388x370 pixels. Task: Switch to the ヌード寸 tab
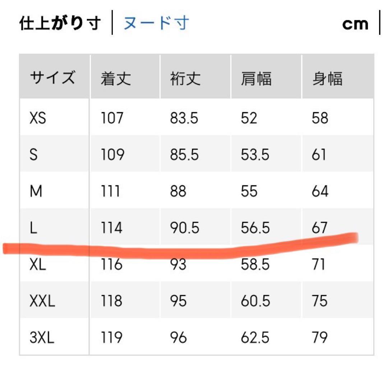tap(156, 23)
